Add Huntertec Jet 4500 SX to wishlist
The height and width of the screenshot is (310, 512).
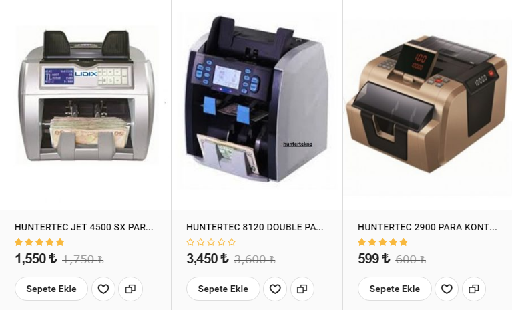coord(103,289)
